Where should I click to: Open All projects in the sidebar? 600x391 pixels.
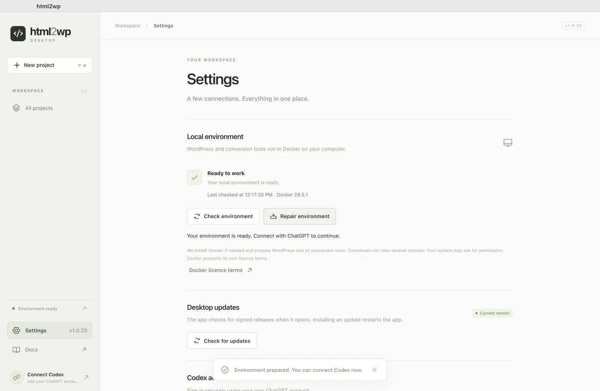click(x=49, y=108)
